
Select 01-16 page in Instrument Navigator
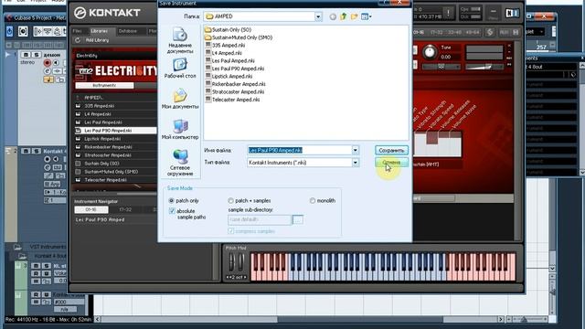coord(91,209)
